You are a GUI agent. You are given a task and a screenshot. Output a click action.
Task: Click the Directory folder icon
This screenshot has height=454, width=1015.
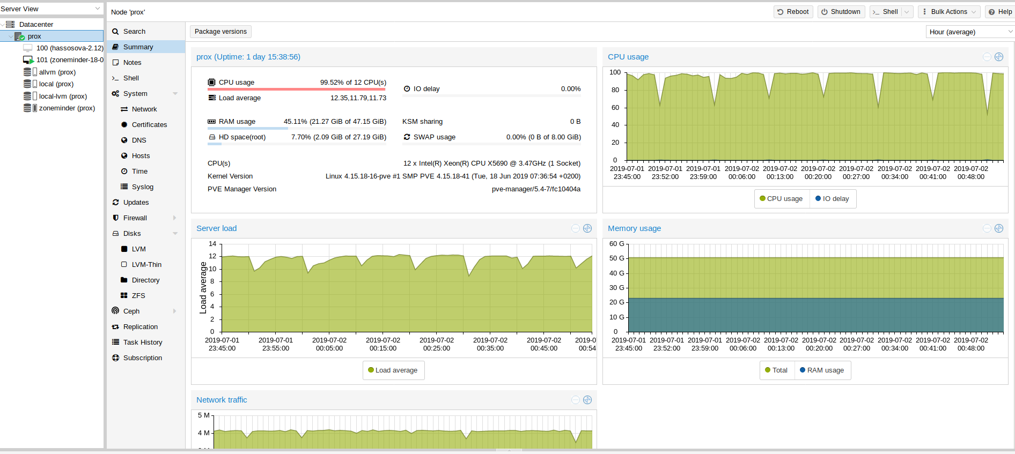(x=124, y=280)
